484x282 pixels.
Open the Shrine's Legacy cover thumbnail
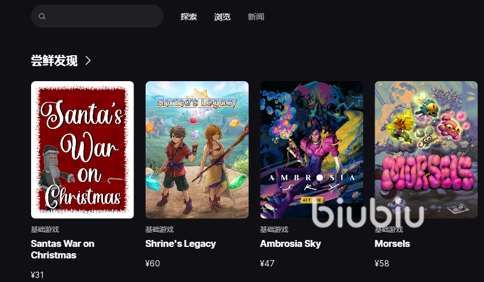(x=197, y=150)
